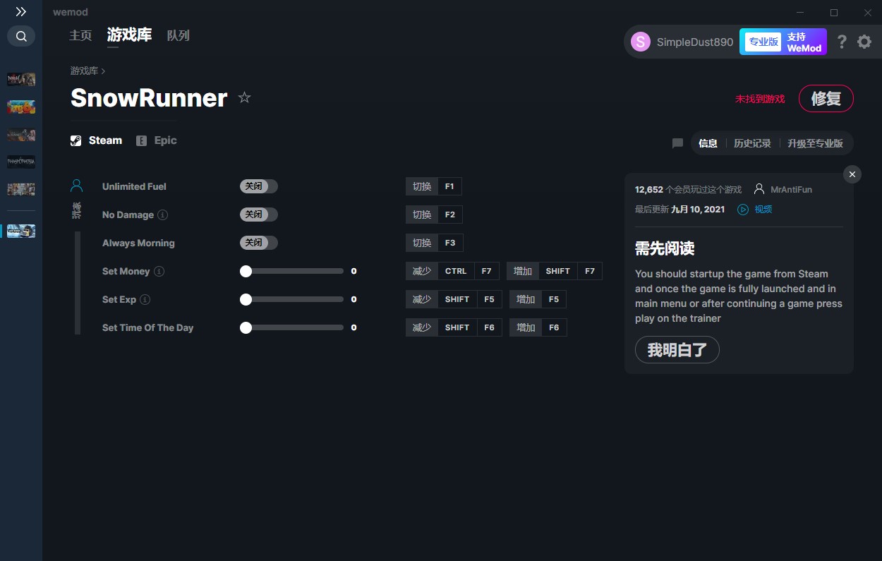The height and width of the screenshot is (561, 882).
Task: Adjust the Set Money slider
Action: [x=292, y=271]
